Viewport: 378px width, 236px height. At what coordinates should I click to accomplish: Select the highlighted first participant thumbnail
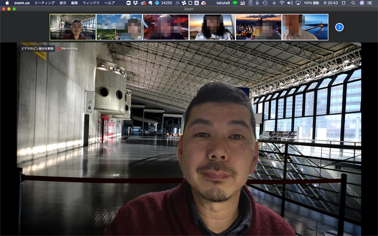(x=73, y=27)
